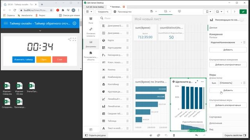Viewport: 250px width, 140px height.
Task: Open the sheet view toolbar menu
Action: point(168,11)
